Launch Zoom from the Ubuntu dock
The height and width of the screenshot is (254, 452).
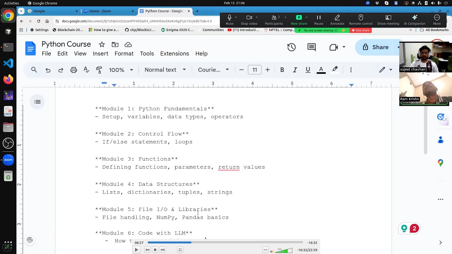[x=8, y=160]
